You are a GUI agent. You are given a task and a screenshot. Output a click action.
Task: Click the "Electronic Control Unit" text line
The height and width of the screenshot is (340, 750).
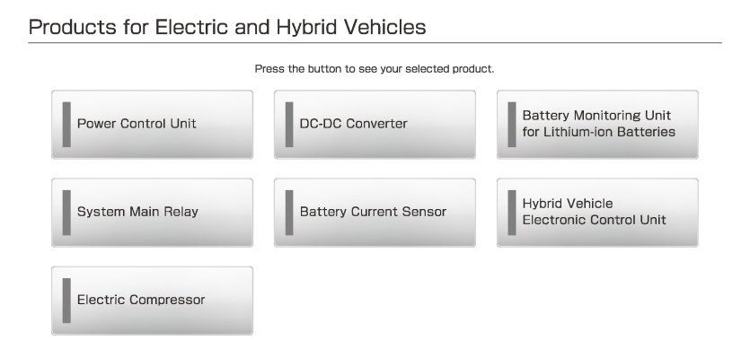594,220
